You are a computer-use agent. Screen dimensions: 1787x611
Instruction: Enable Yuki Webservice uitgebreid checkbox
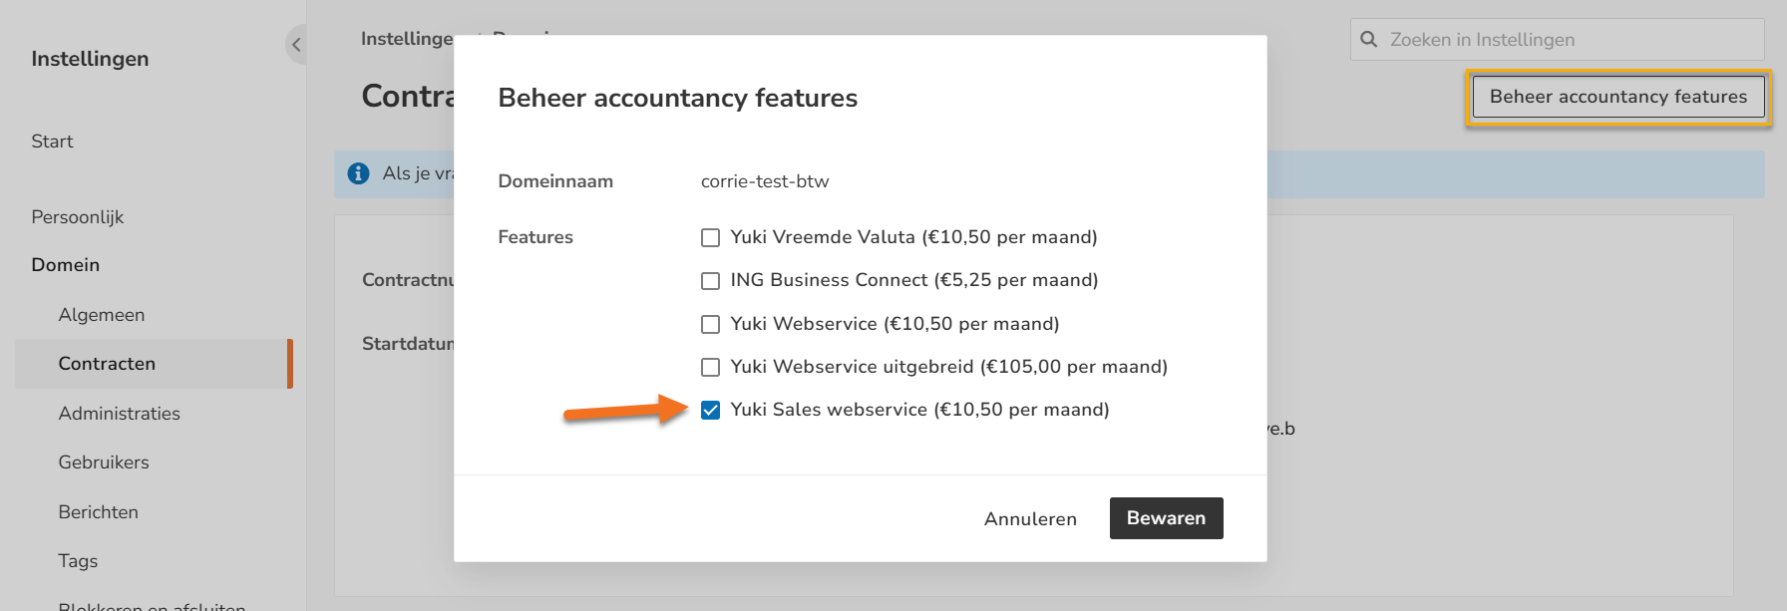click(x=710, y=368)
